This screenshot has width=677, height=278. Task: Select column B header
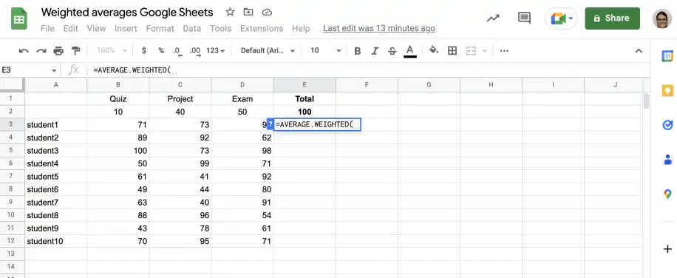[118, 85]
